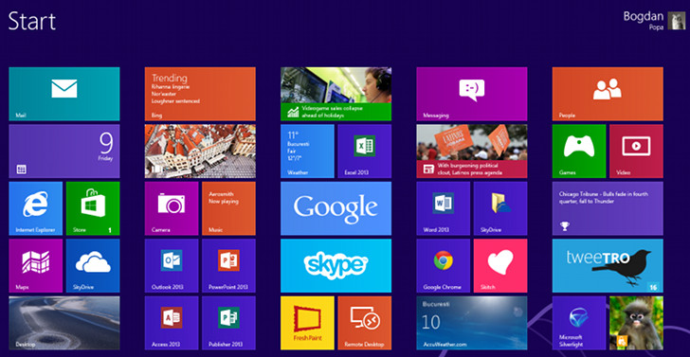Open the News tile about Latinos agenda
The height and width of the screenshot is (357, 690).
coord(472,152)
